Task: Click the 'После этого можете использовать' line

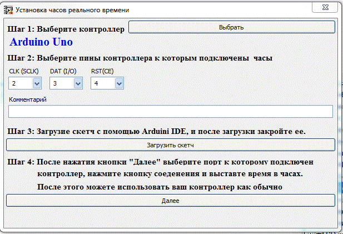Action: coord(160,187)
